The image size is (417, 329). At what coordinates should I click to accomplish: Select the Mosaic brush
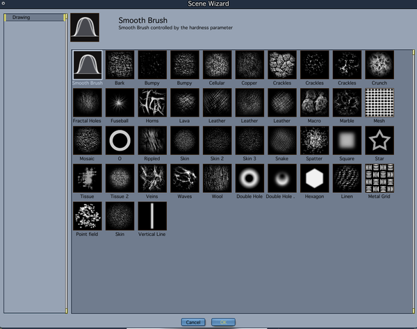(88, 140)
